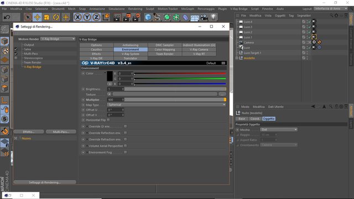
Task: Select the Move tool icon
Action: (37, 17)
